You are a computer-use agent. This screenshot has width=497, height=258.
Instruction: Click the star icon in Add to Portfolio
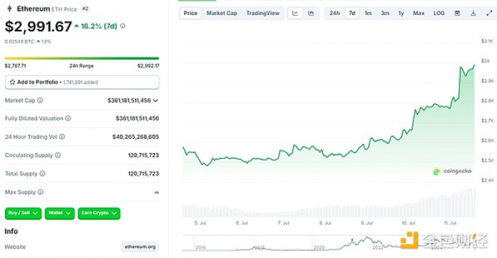pos(12,82)
